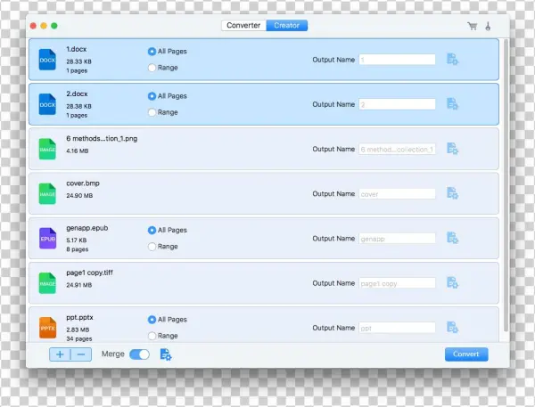Click Output Name field for page1 copy.tiff
The width and height of the screenshot is (535, 407).
[397, 282]
